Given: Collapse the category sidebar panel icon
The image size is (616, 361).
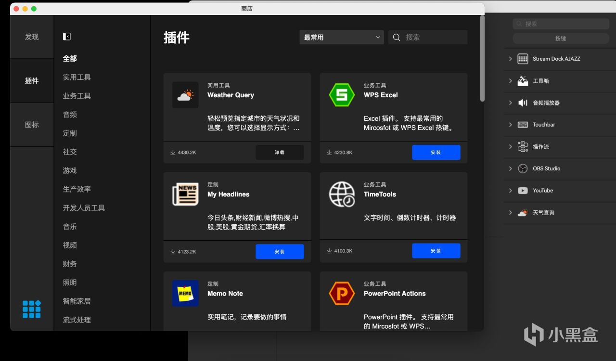Looking at the screenshot, I should point(67,37).
